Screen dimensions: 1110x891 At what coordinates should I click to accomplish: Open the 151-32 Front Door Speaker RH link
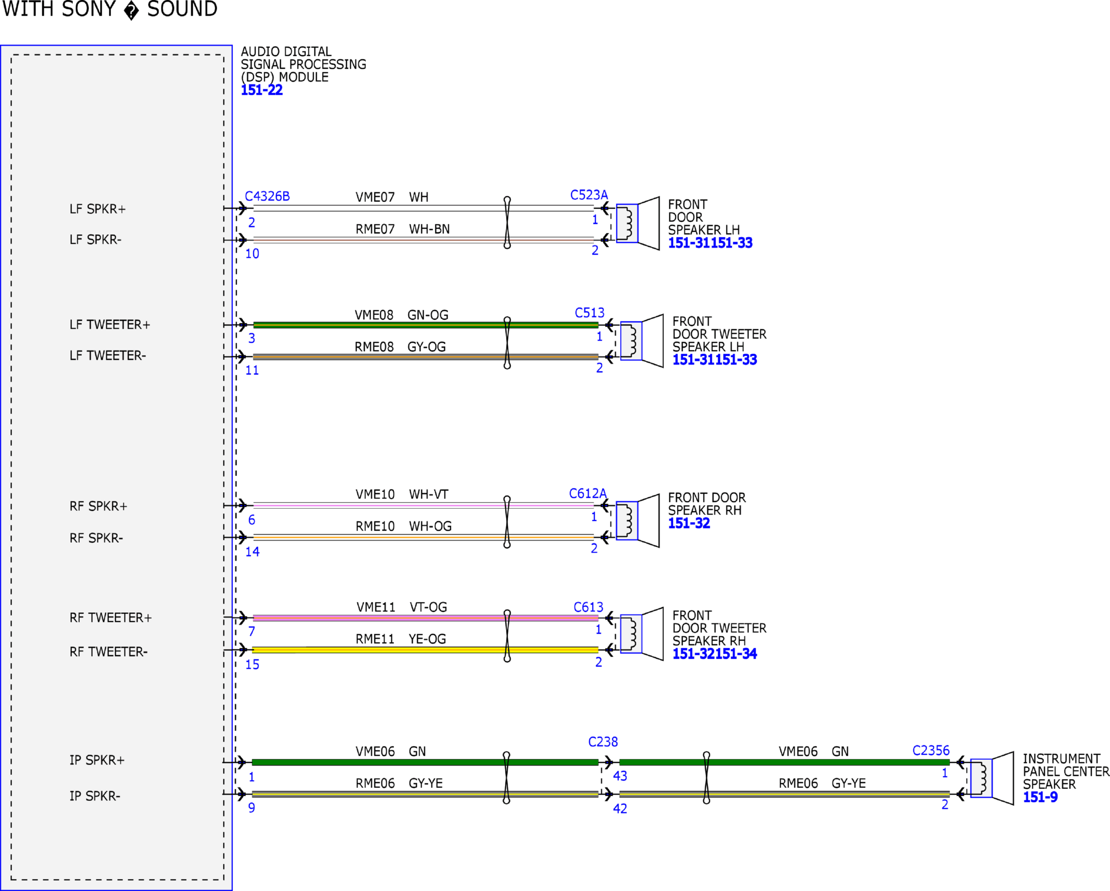(688, 523)
